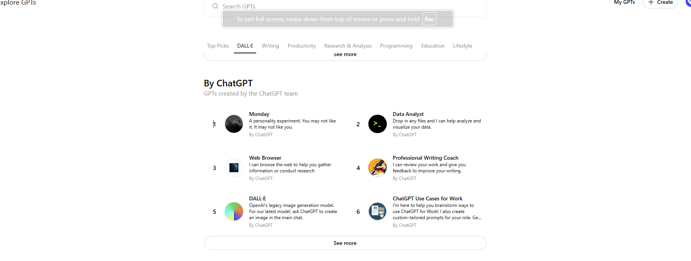Click the DALL·E colorful circle icon

(234, 211)
